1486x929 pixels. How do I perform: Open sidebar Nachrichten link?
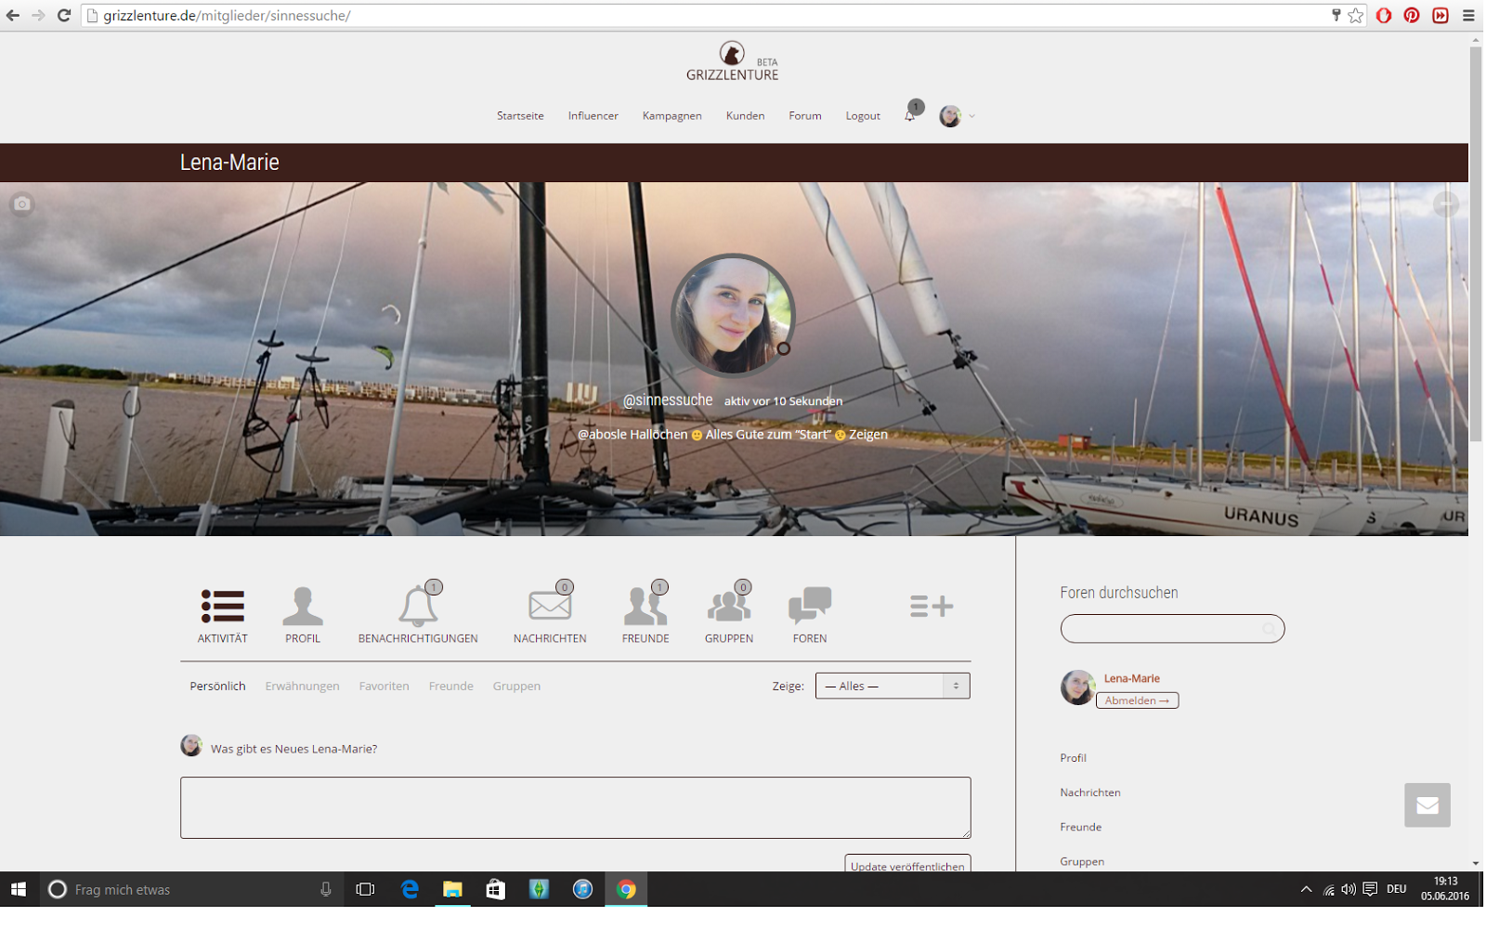[x=1090, y=792]
